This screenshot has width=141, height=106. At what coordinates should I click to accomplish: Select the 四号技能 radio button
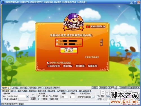point(50,99)
